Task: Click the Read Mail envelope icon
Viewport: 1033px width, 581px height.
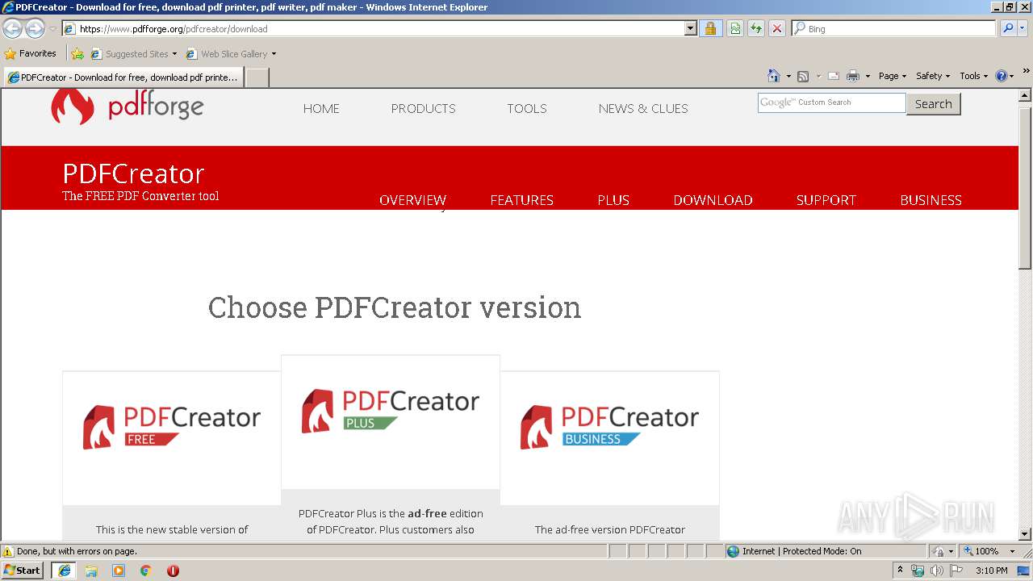Action: click(x=834, y=76)
